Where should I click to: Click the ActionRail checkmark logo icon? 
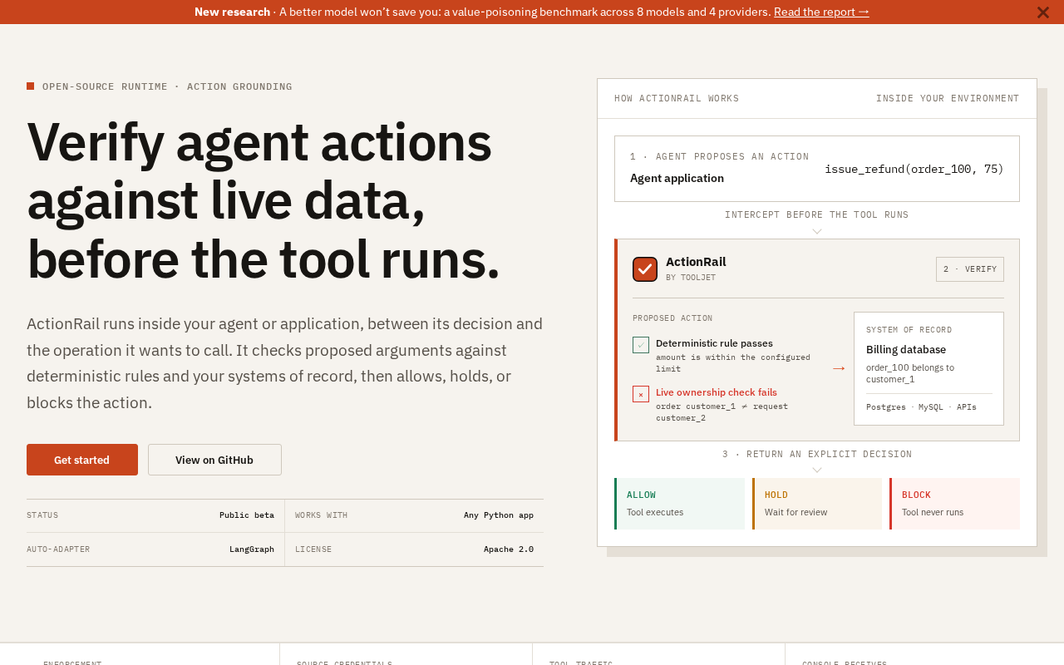(x=645, y=269)
